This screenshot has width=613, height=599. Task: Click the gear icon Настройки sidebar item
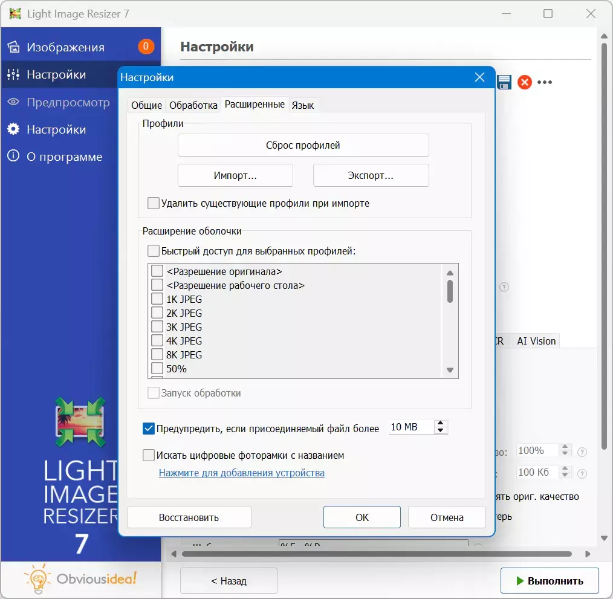(x=56, y=130)
